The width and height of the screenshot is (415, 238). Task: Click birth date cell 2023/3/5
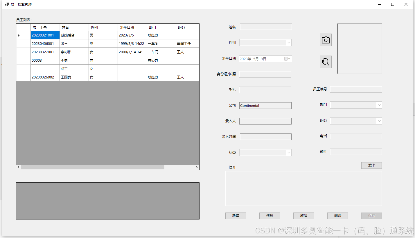(x=132, y=35)
